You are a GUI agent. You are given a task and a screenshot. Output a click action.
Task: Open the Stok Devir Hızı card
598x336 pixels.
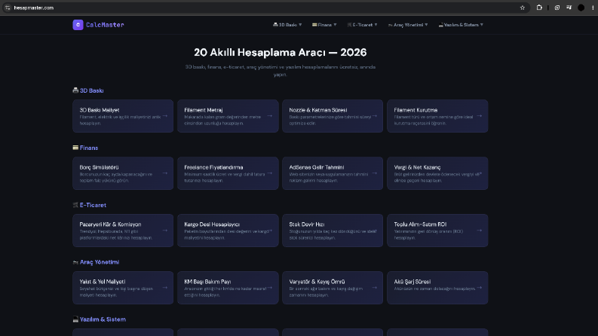(333, 231)
